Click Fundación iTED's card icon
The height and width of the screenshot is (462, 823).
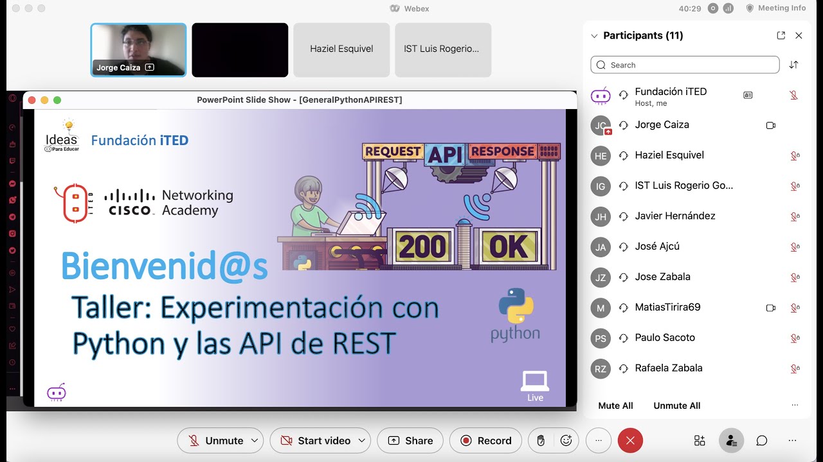tap(748, 95)
